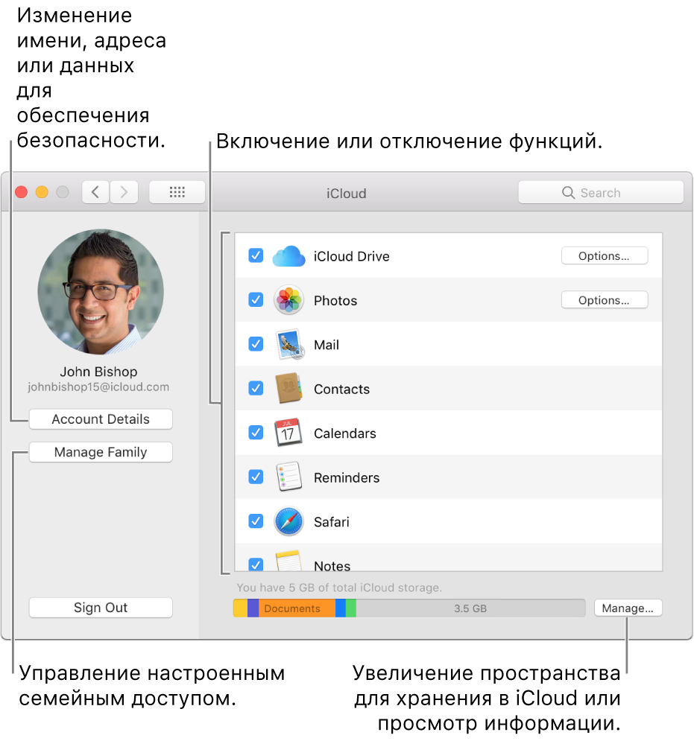Click the Photos pinwheel icon
Screen dimensions: 694x741
coord(288,300)
